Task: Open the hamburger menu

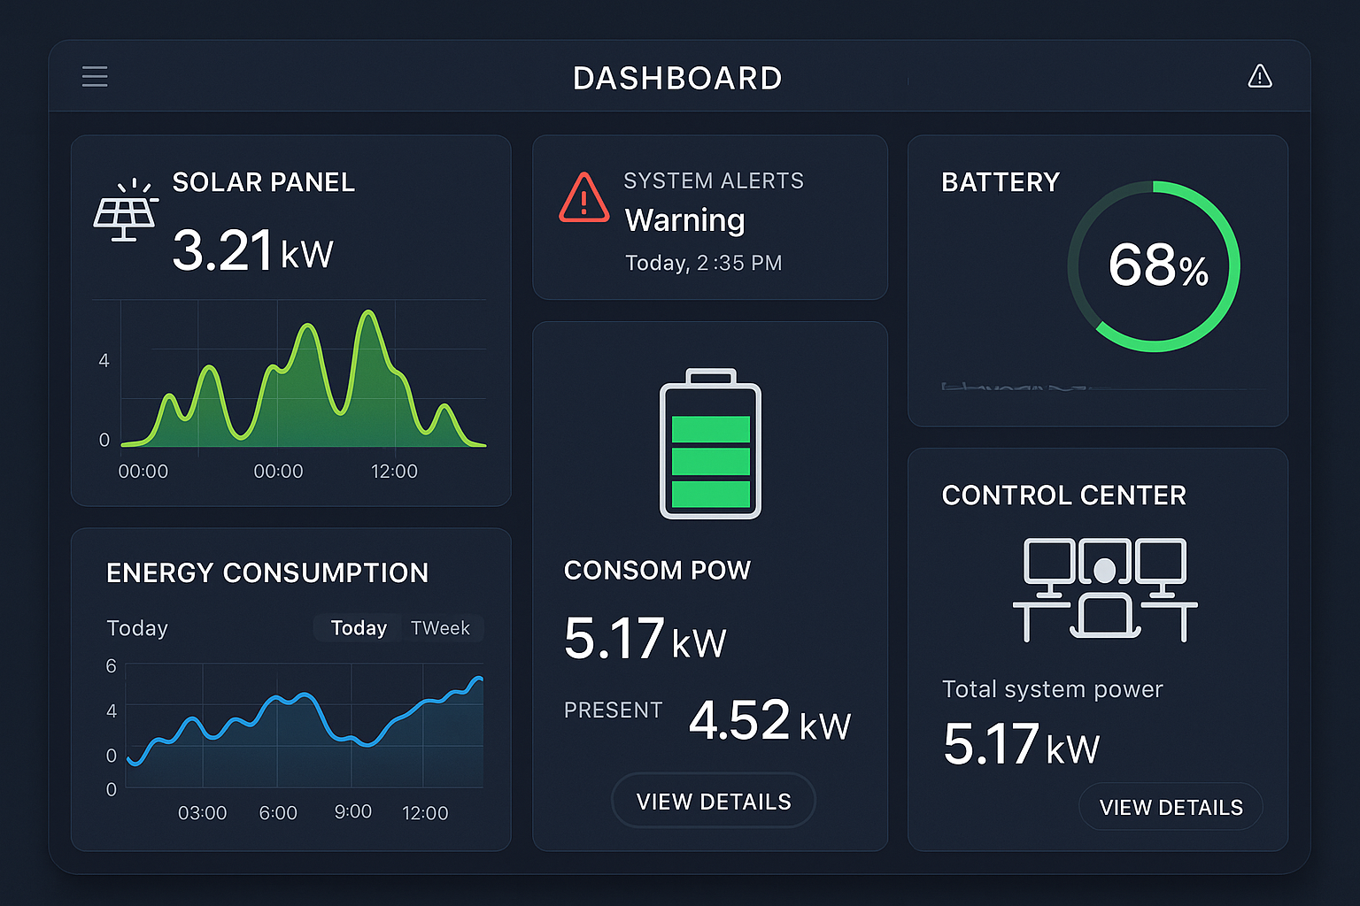Action: pos(95,77)
